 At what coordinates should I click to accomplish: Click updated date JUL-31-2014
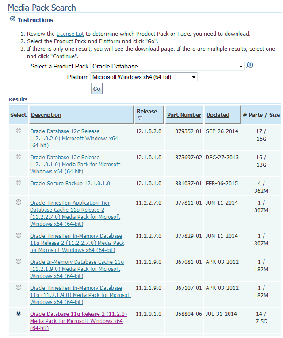(221, 314)
